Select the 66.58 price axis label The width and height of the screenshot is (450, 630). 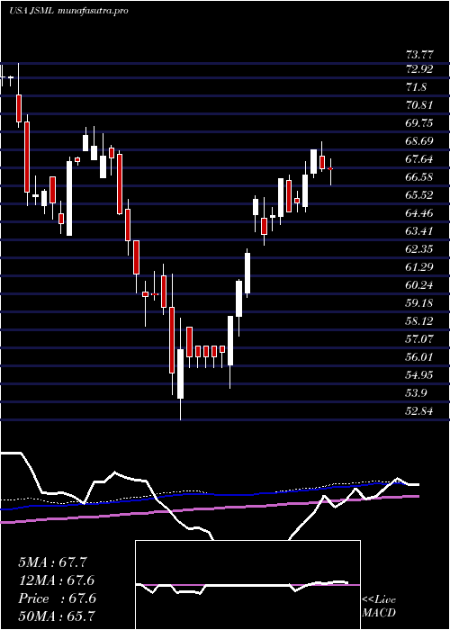pos(419,177)
